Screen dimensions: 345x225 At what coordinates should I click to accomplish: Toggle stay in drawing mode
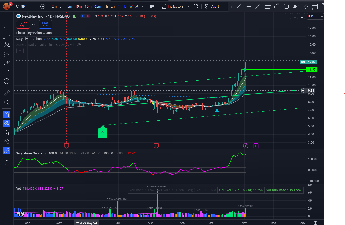[7, 124]
